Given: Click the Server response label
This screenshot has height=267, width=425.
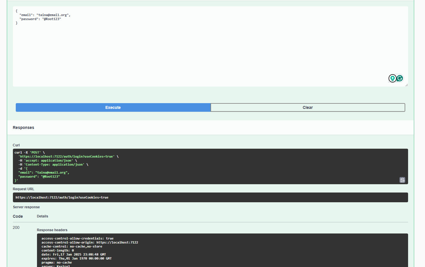Looking at the screenshot, I should click(26, 207).
